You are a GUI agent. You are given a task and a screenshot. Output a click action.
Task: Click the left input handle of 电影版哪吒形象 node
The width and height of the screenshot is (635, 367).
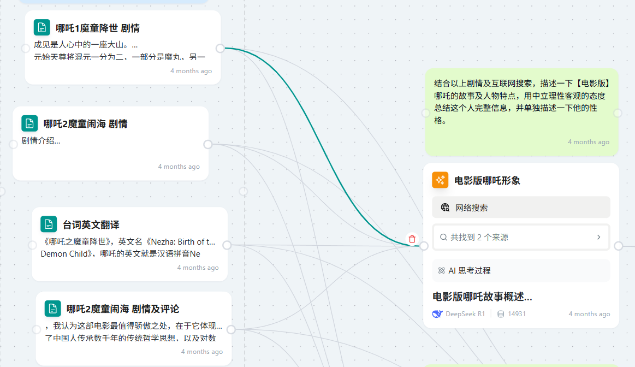tap(424, 245)
